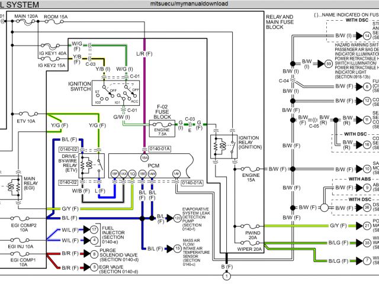Select the ETV 10A fuse symbol
The image size is (379, 284).
27,112
